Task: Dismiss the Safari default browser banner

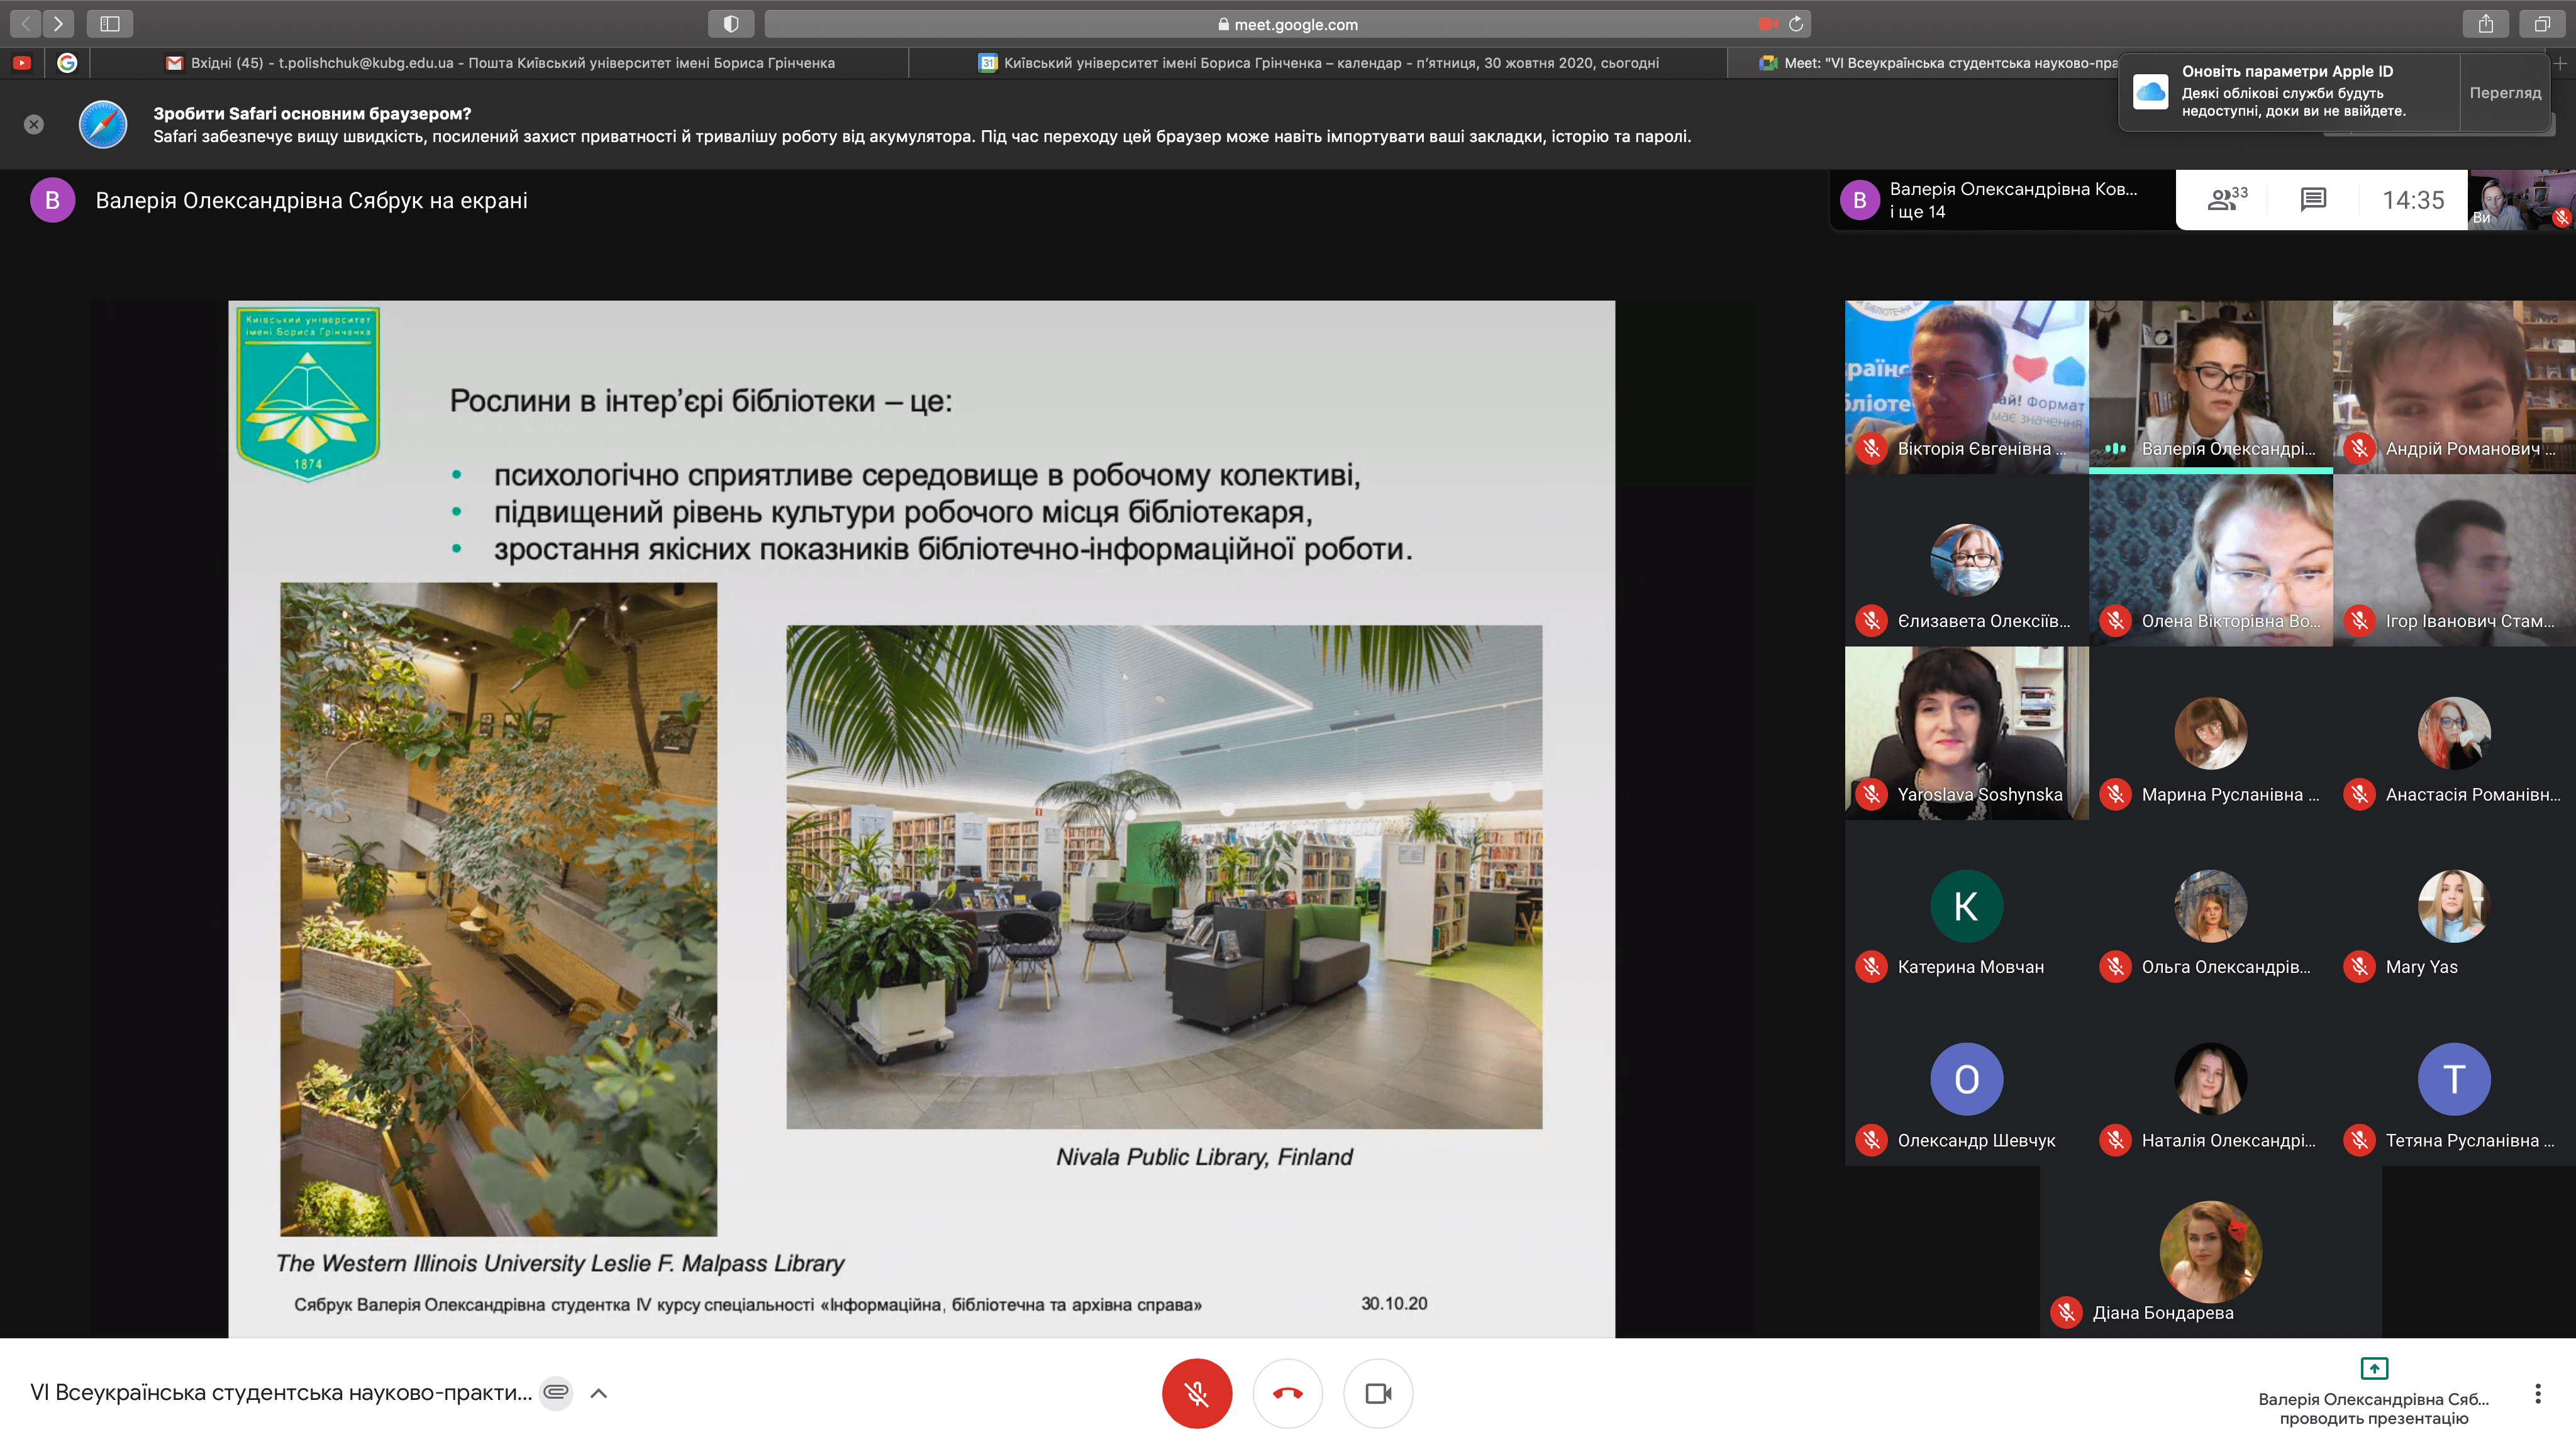Action: click(x=34, y=124)
